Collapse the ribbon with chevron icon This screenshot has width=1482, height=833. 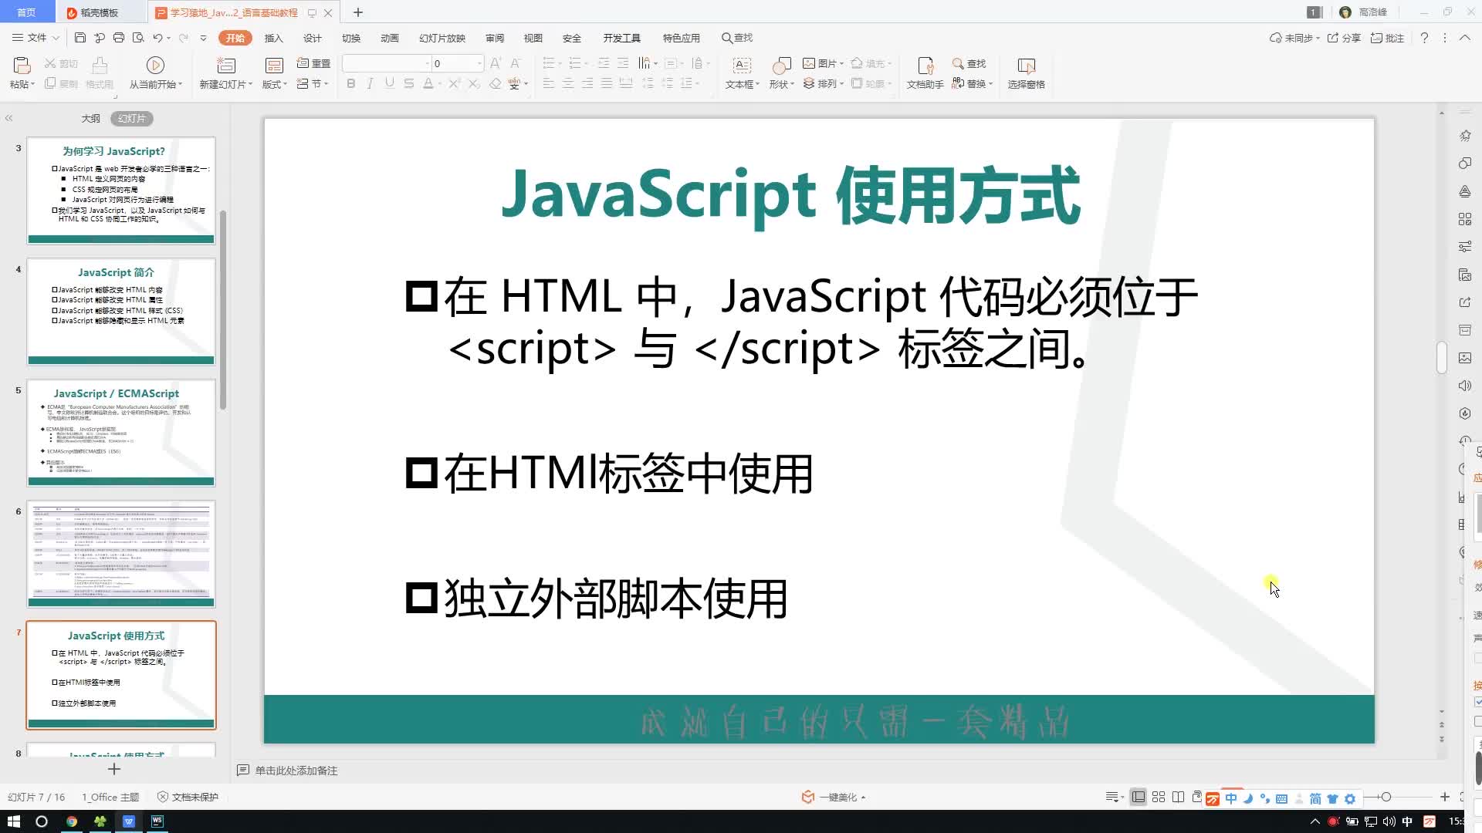1464,38
